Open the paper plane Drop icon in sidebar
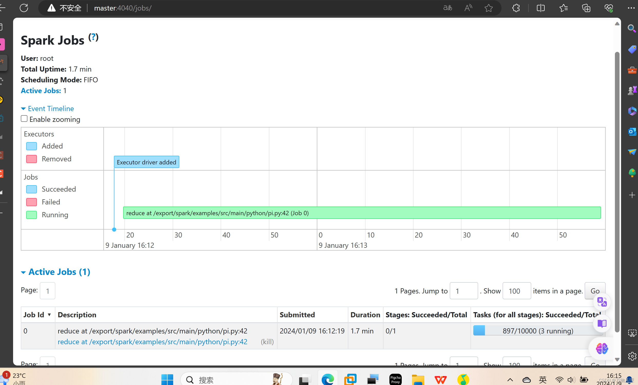 pos(632,152)
